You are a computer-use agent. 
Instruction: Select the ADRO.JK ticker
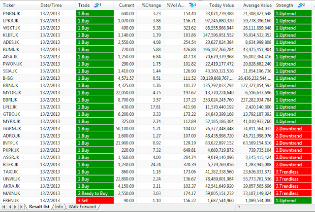12,136
